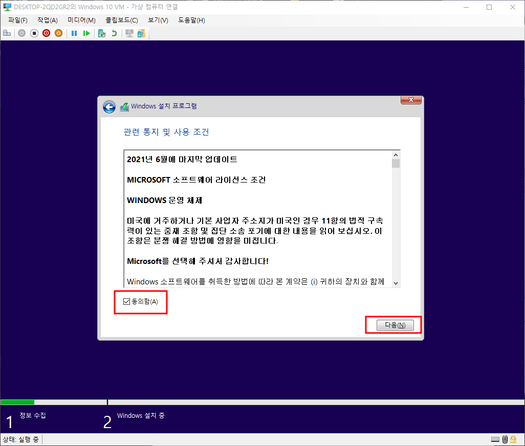Click license scrollbar up arrow
This screenshot has width=525, height=446.
[396, 155]
